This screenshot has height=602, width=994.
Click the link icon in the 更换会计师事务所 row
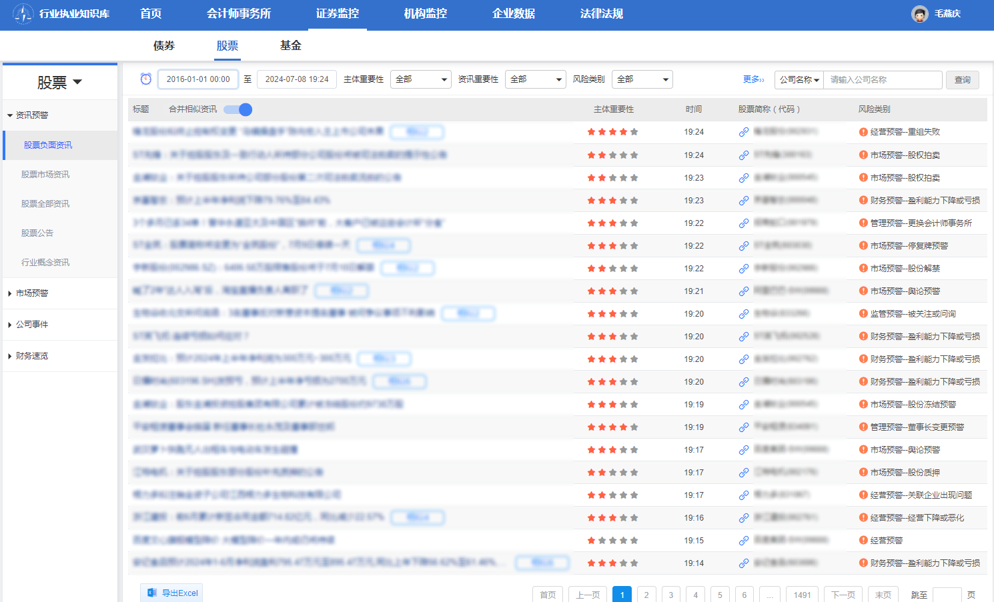[x=743, y=223]
